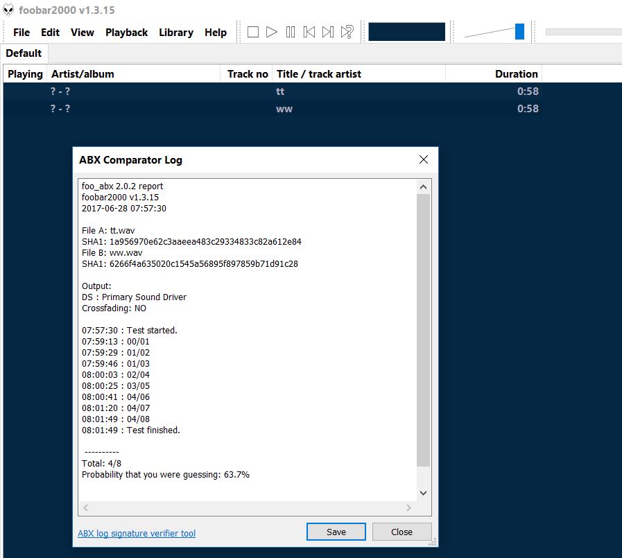Click the foobar2000 alien logo icon
Screen dimensions: 622x558
point(8,10)
